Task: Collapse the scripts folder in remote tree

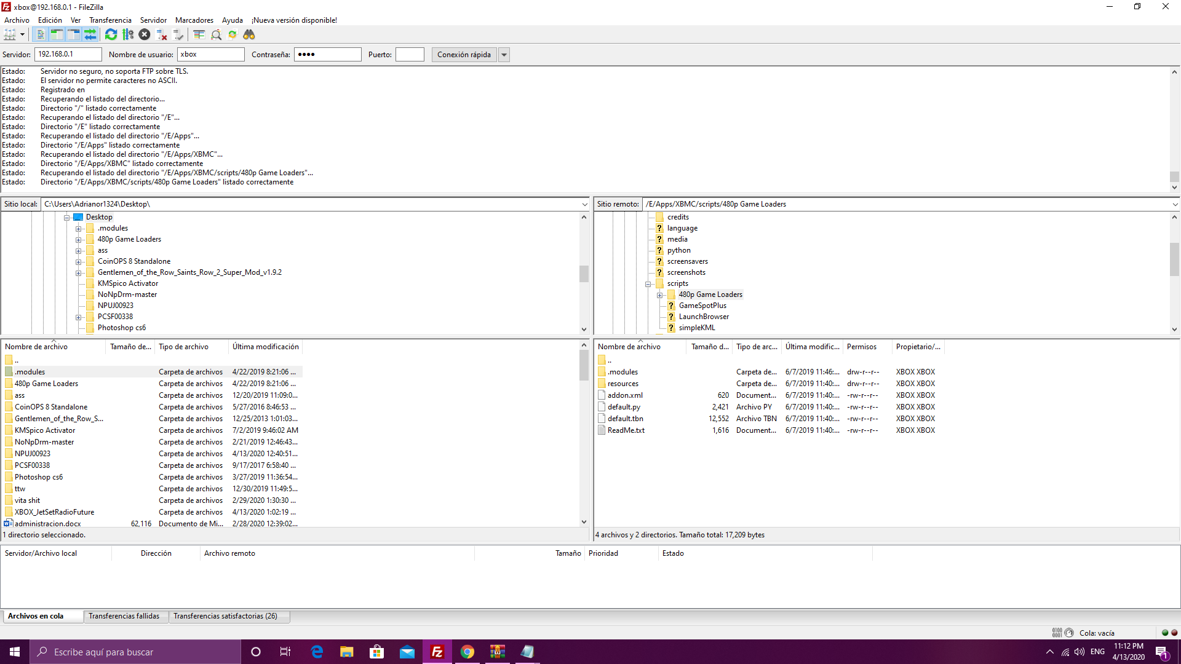Action: point(648,284)
